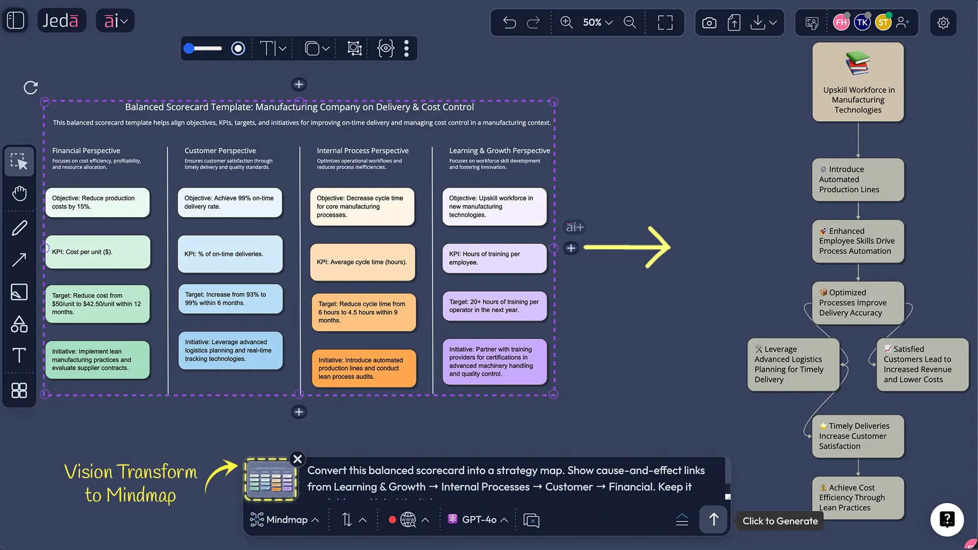
Task: Open the 50% zoom level dropdown
Action: tap(597, 22)
